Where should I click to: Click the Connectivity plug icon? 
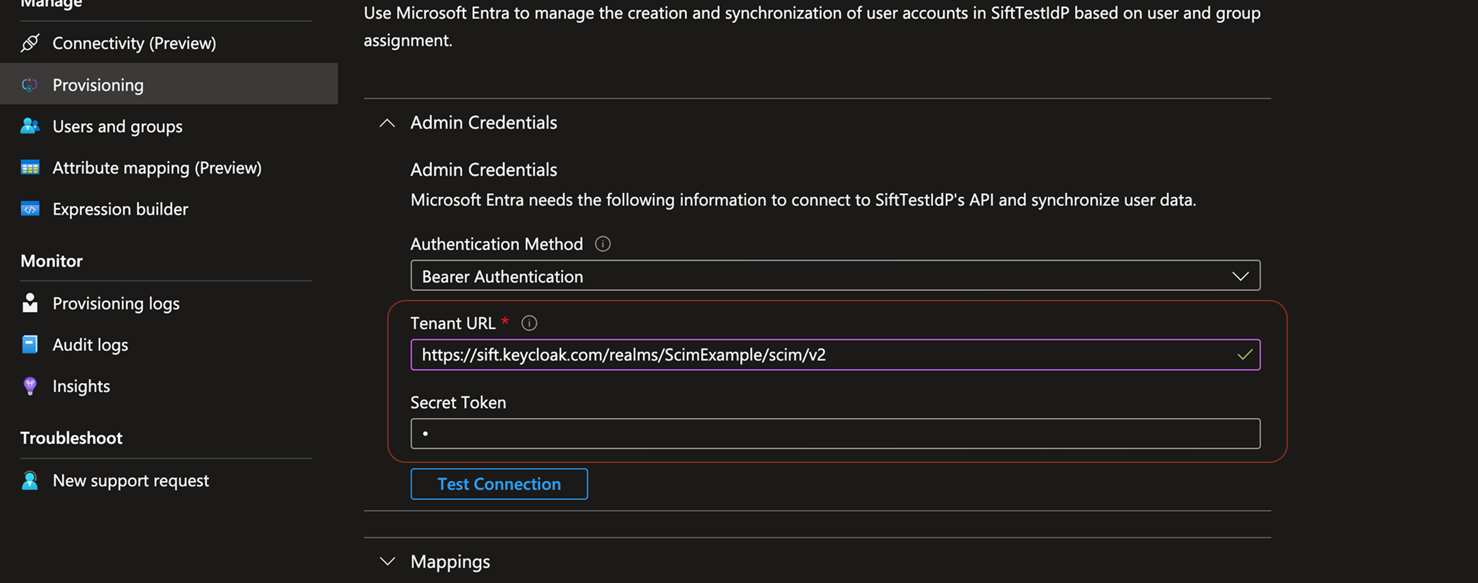coord(30,43)
